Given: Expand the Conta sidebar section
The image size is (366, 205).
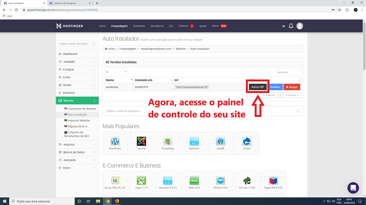Looking at the screenshot, I should click(x=77, y=77).
